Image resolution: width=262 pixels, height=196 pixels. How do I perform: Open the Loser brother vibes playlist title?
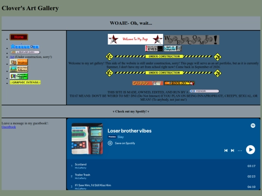tap(130, 131)
